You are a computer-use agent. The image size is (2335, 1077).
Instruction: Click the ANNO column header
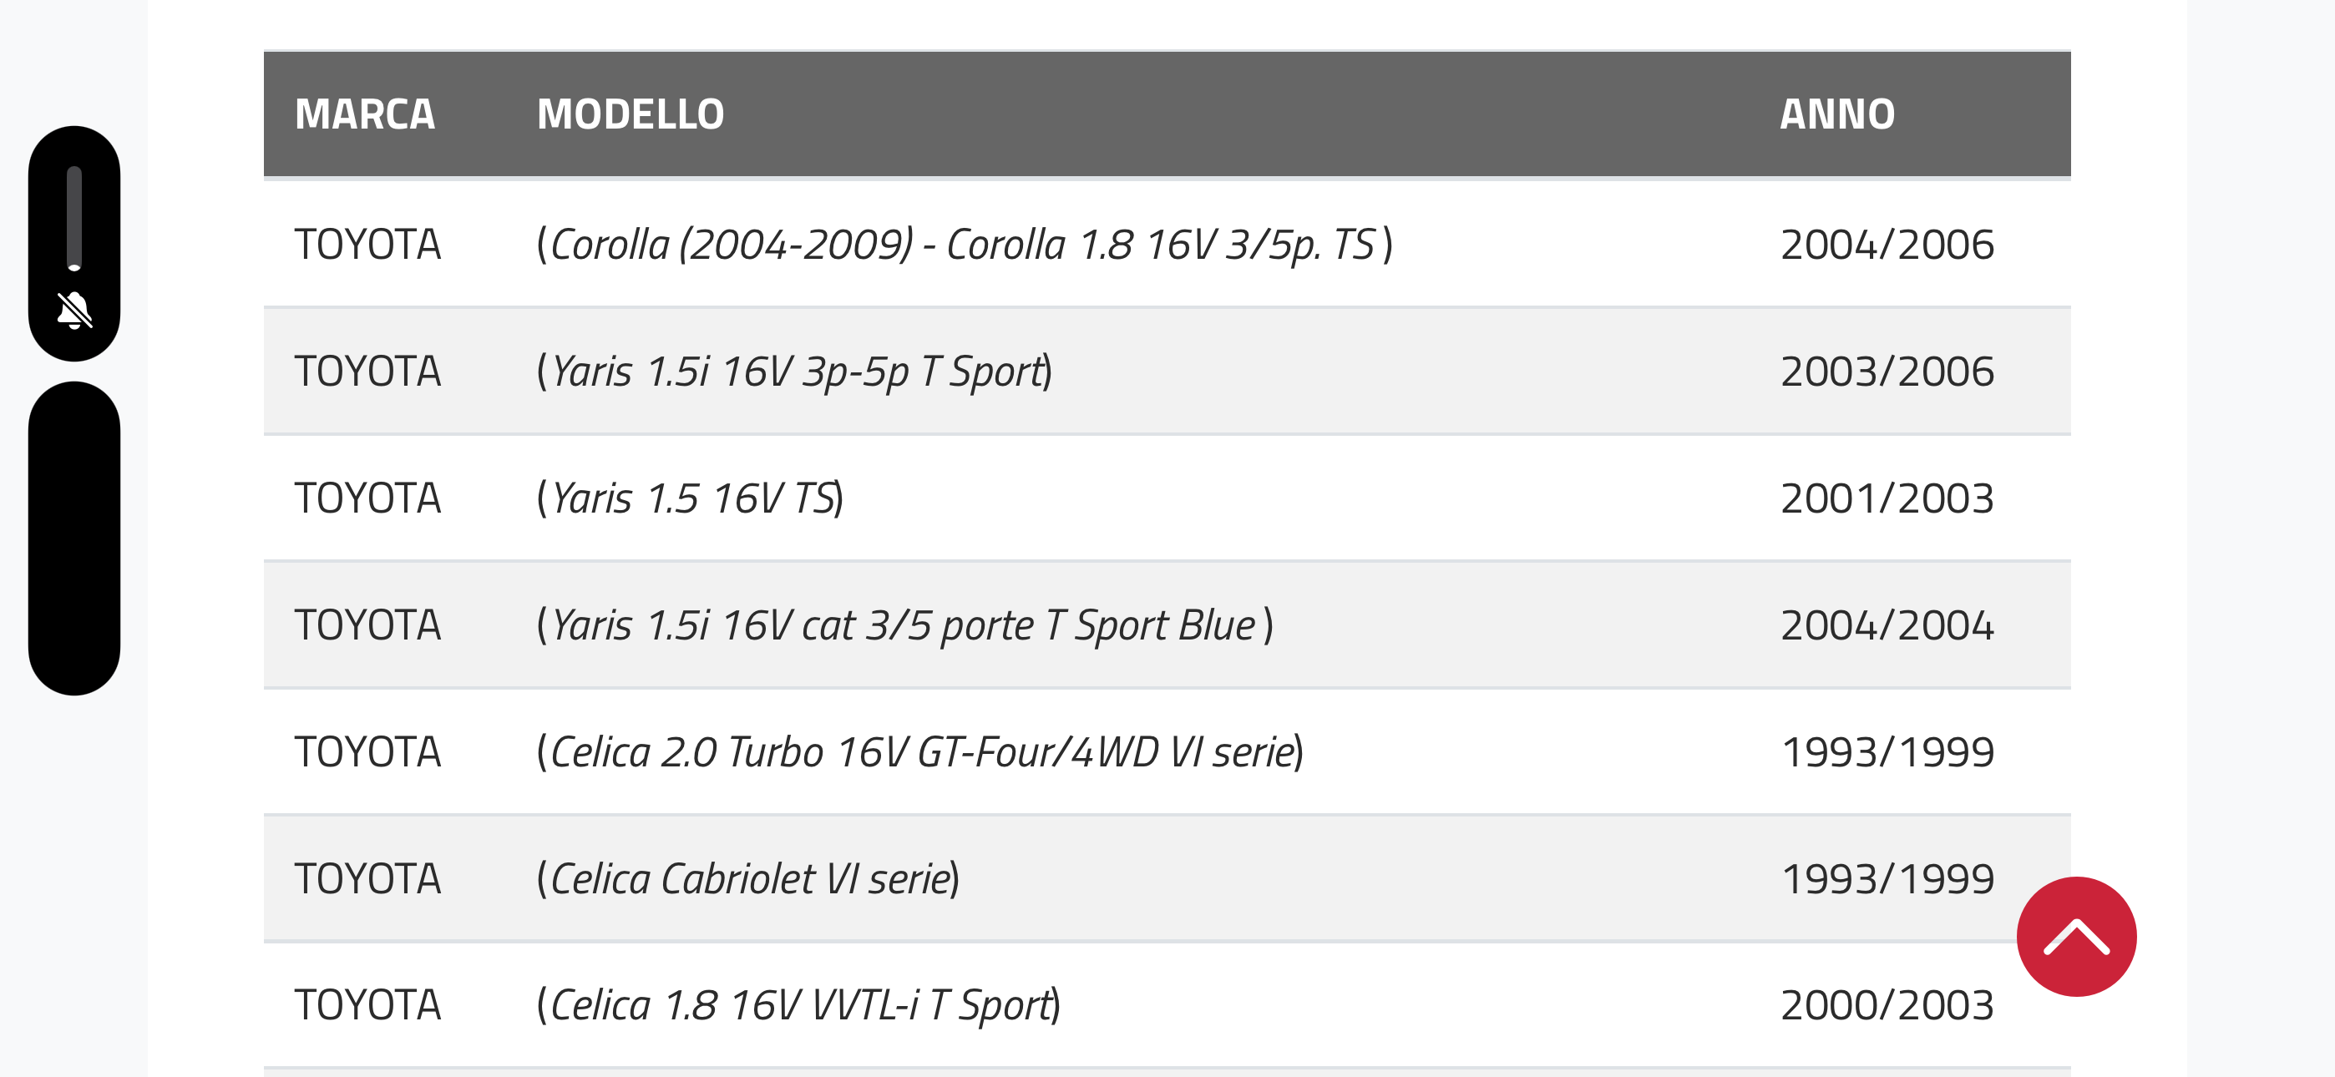[1836, 114]
